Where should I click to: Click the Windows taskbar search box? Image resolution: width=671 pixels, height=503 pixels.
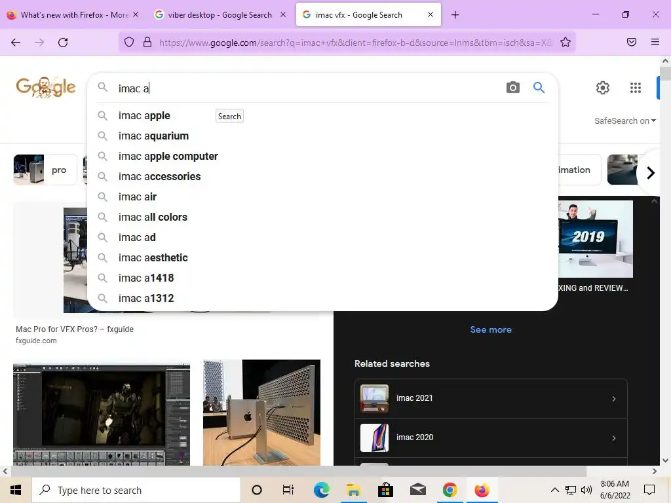click(136, 490)
